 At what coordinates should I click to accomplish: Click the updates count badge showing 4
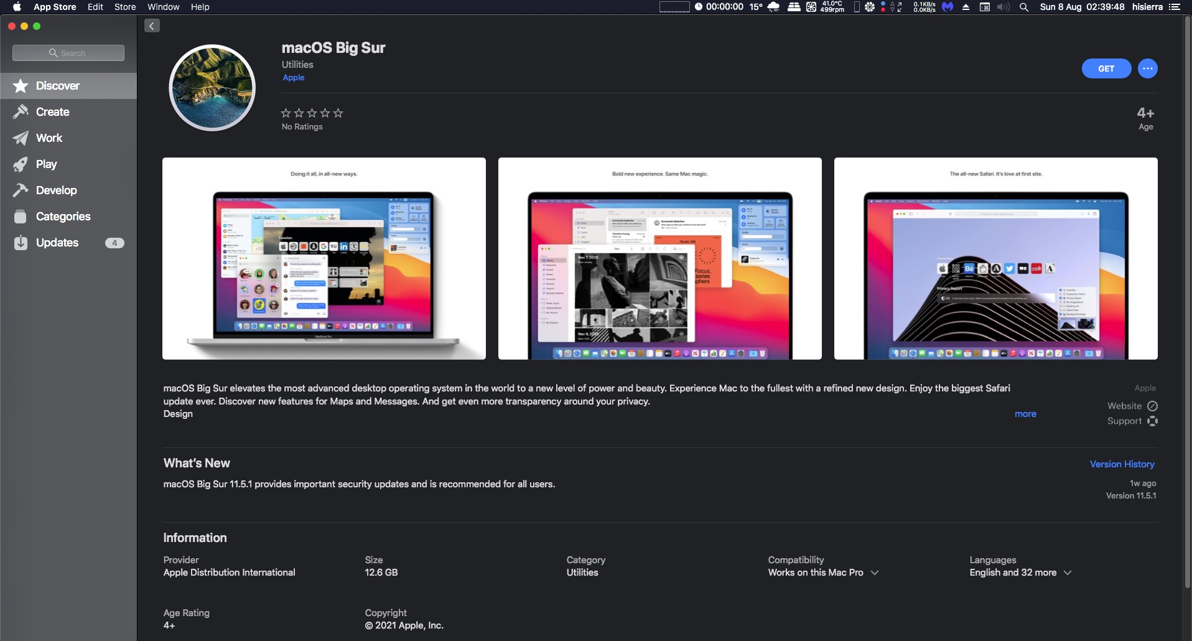point(114,243)
